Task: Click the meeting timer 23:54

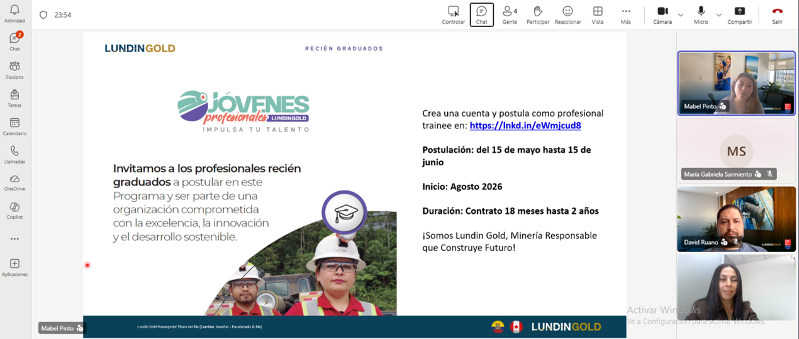Action: tap(63, 15)
